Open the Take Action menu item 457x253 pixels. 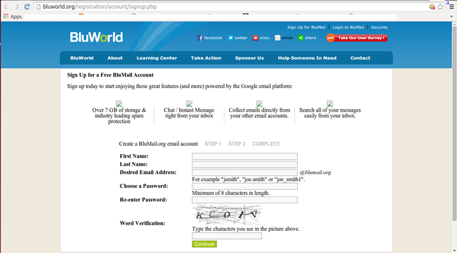click(x=206, y=58)
